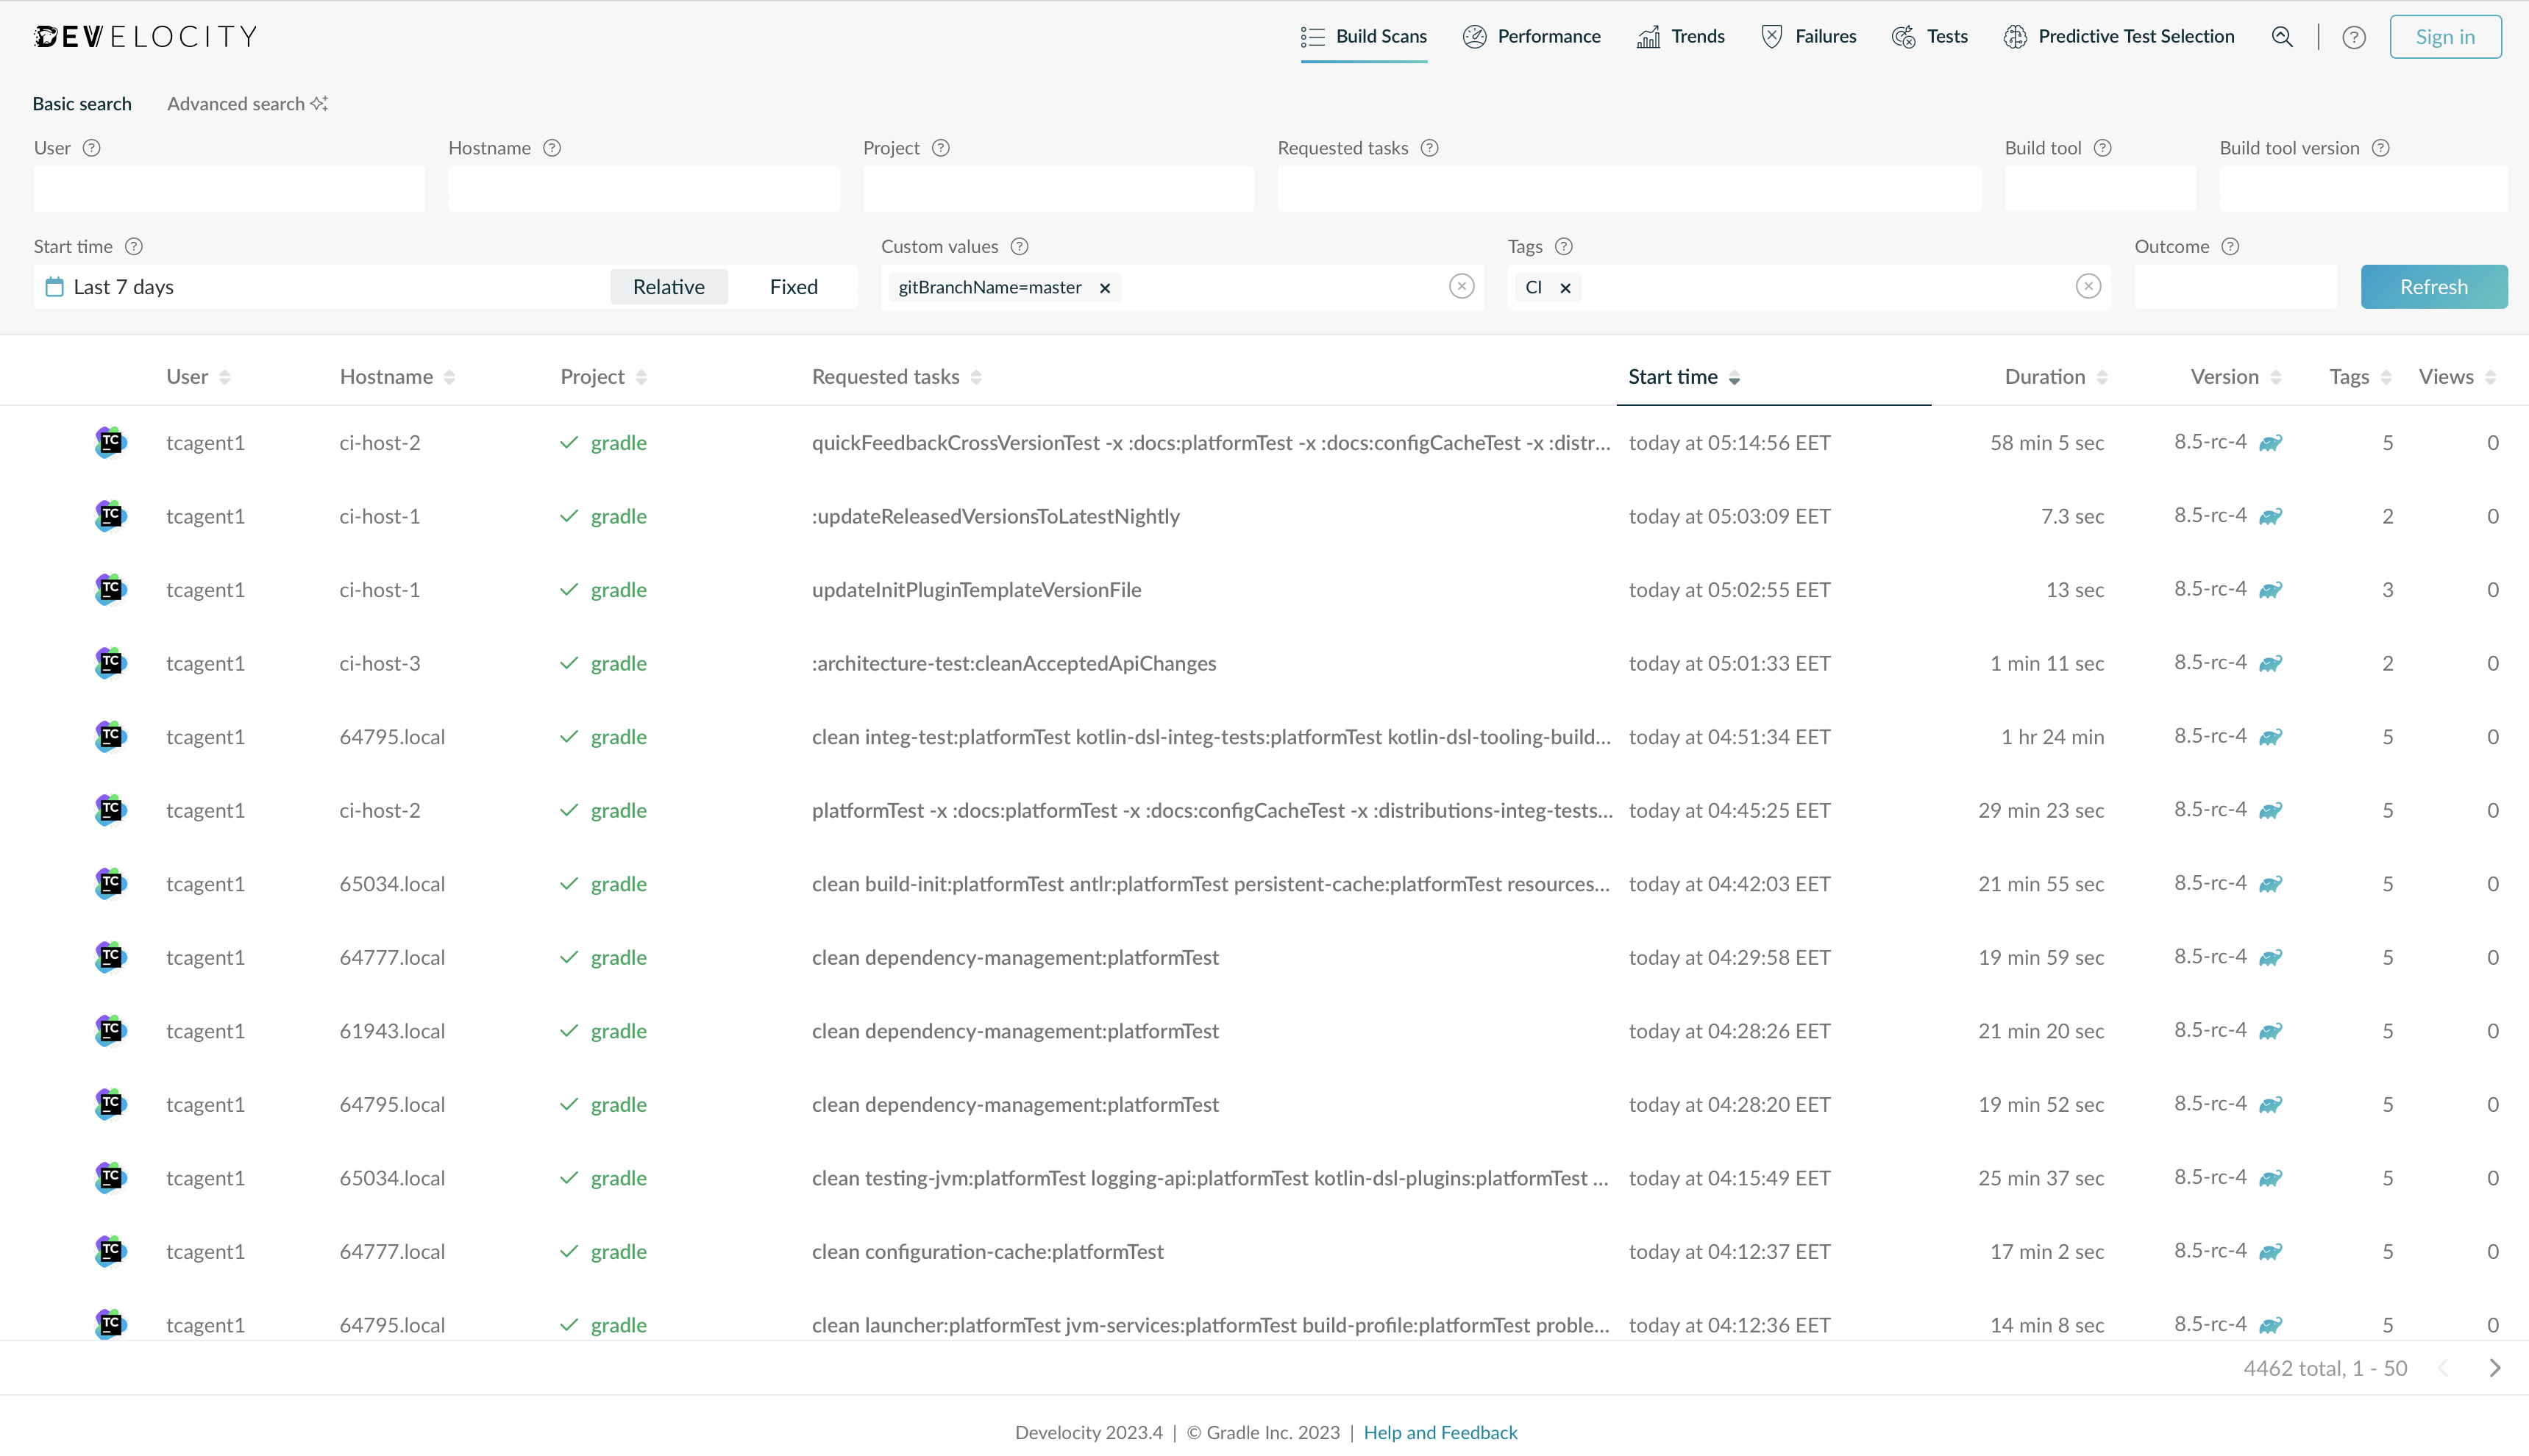Click the search magnifier icon

(2283, 37)
